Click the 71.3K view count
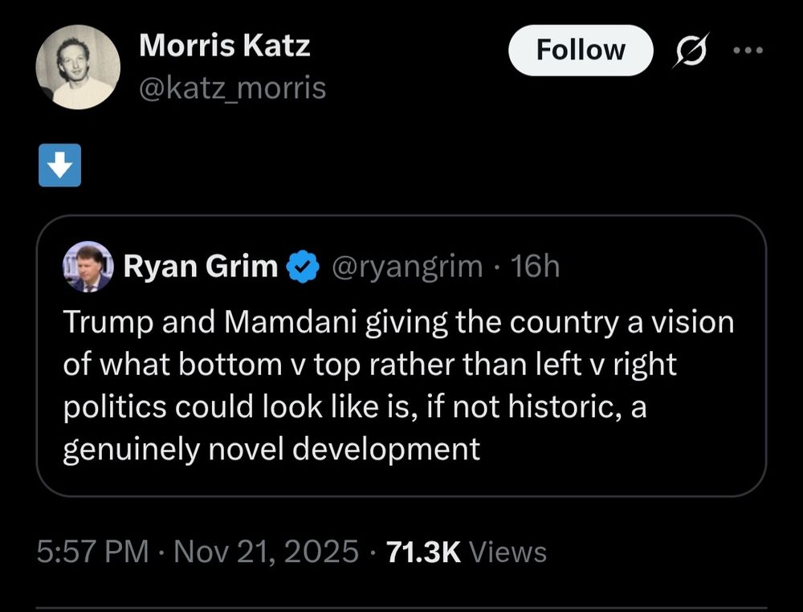This screenshot has height=612, width=803. (423, 552)
